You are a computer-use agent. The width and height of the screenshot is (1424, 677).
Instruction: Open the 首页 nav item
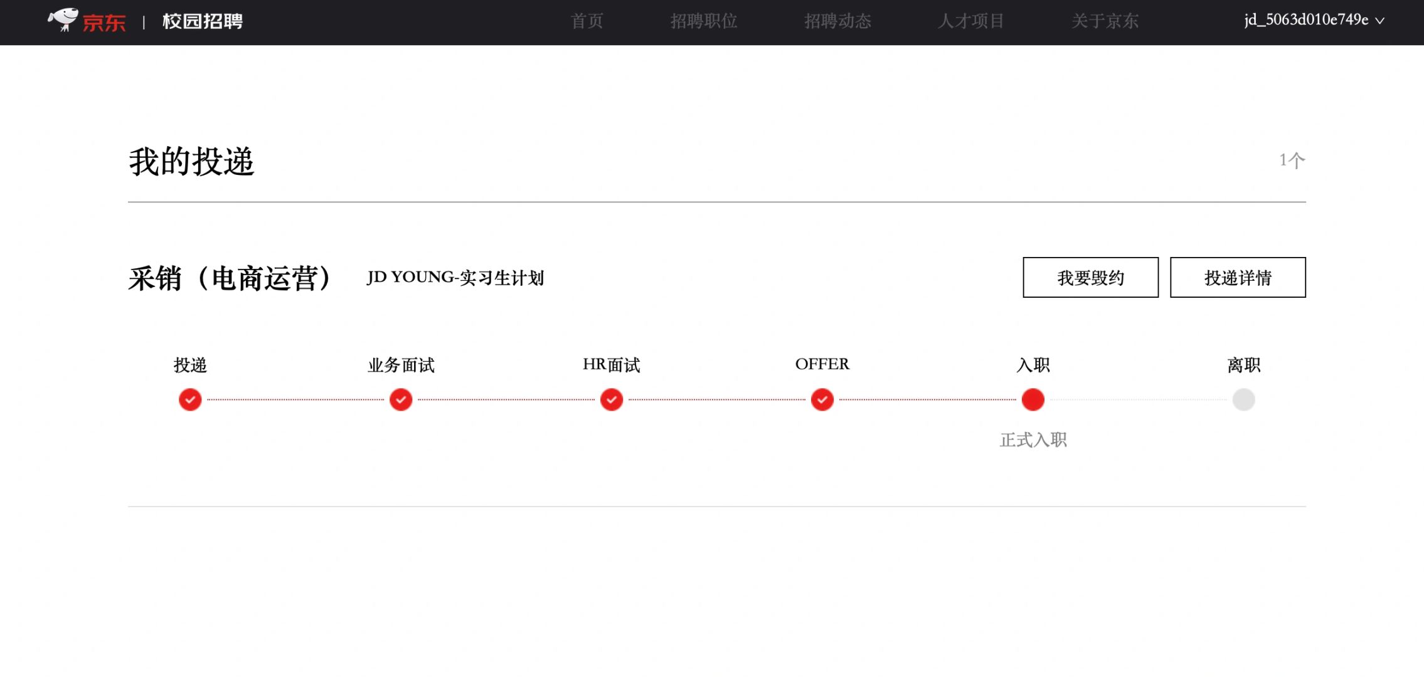[x=587, y=21]
